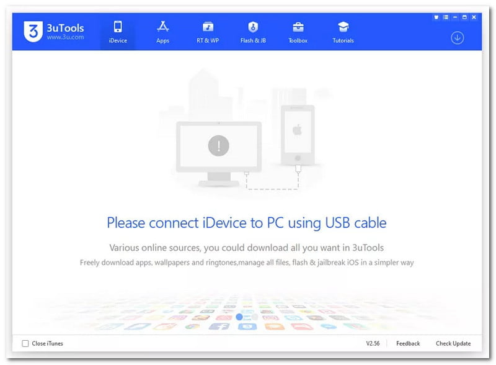Click the iPhone illustration with Apple logo
This screenshot has height=365, width=496.
click(x=298, y=135)
